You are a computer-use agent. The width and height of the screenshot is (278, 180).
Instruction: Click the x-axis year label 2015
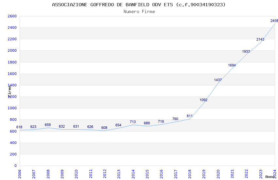147,174
